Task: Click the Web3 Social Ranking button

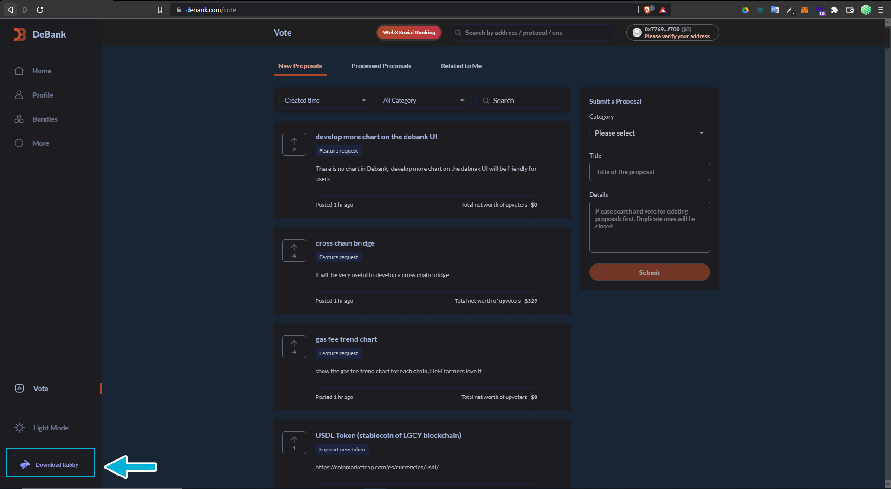Action: coord(409,33)
